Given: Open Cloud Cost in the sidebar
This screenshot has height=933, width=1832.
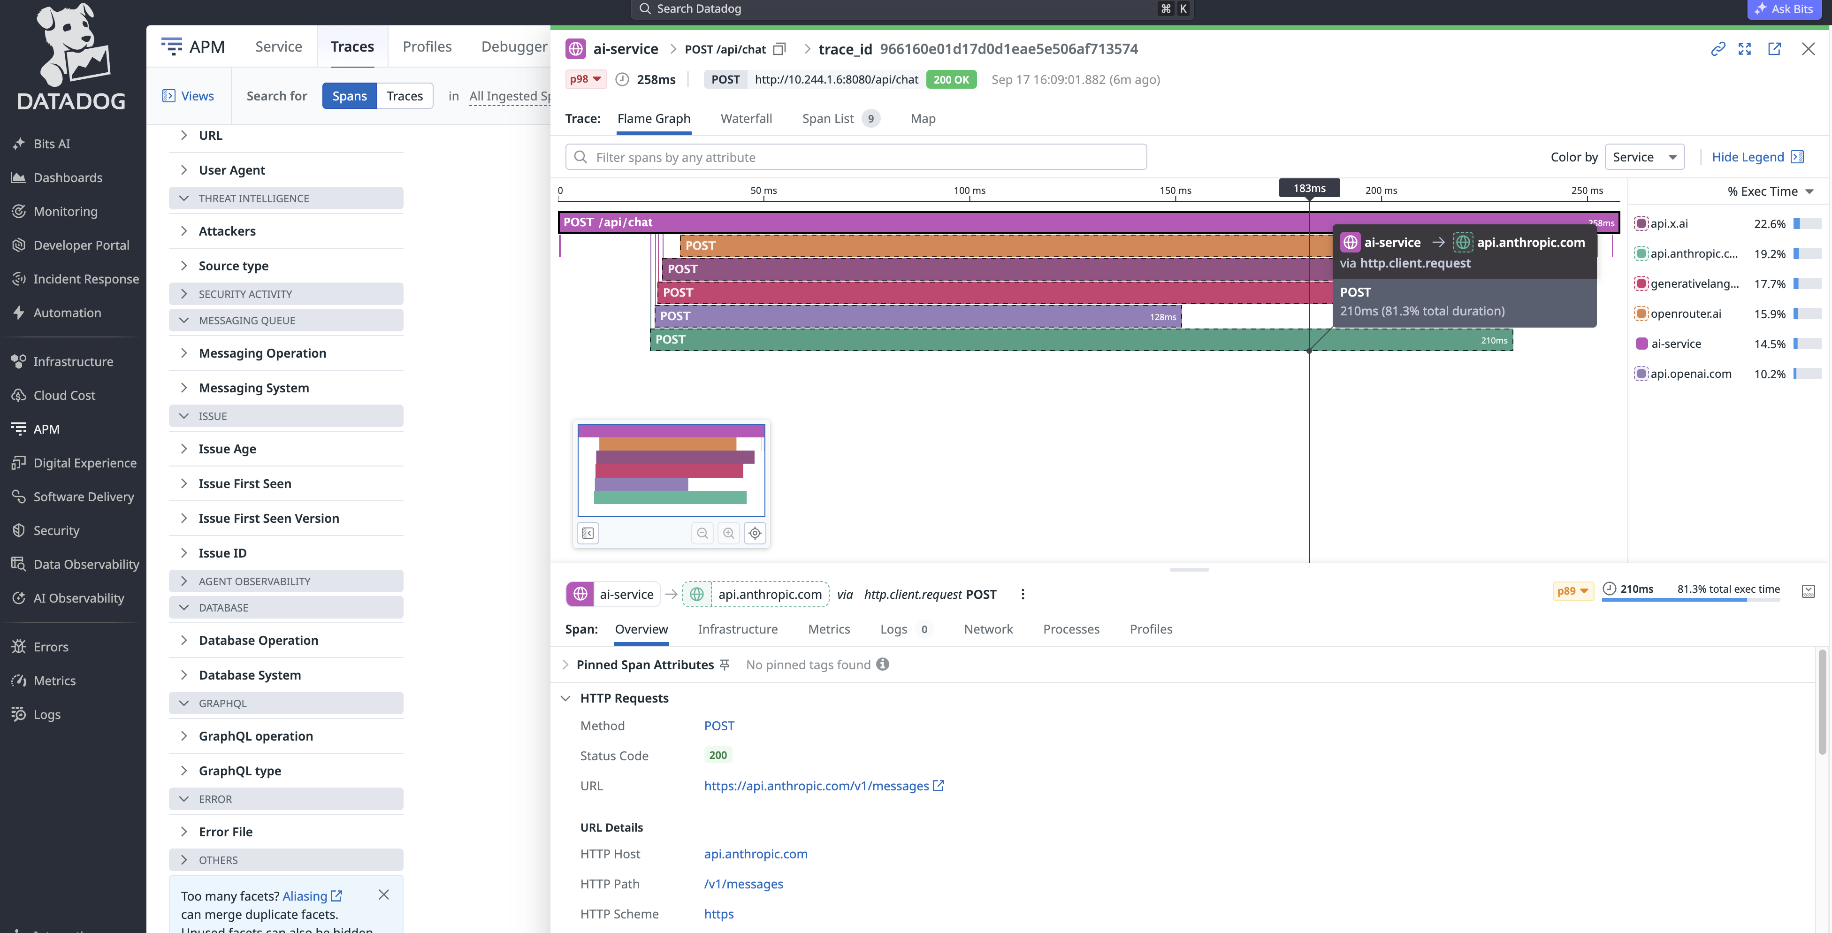Looking at the screenshot, I should point(53,395).
